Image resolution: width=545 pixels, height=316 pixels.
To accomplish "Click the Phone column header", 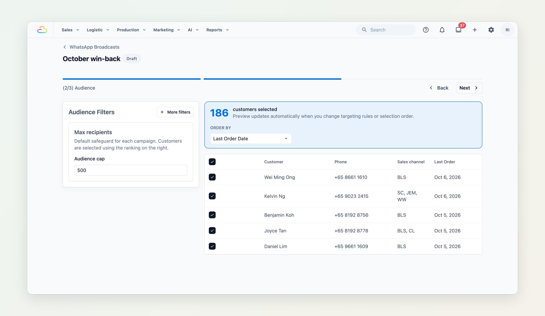I will (x=341, y=162).
